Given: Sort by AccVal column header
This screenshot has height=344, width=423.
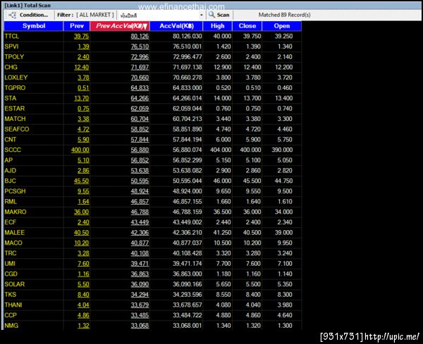Looking at the screenshot, I should 176,26.
